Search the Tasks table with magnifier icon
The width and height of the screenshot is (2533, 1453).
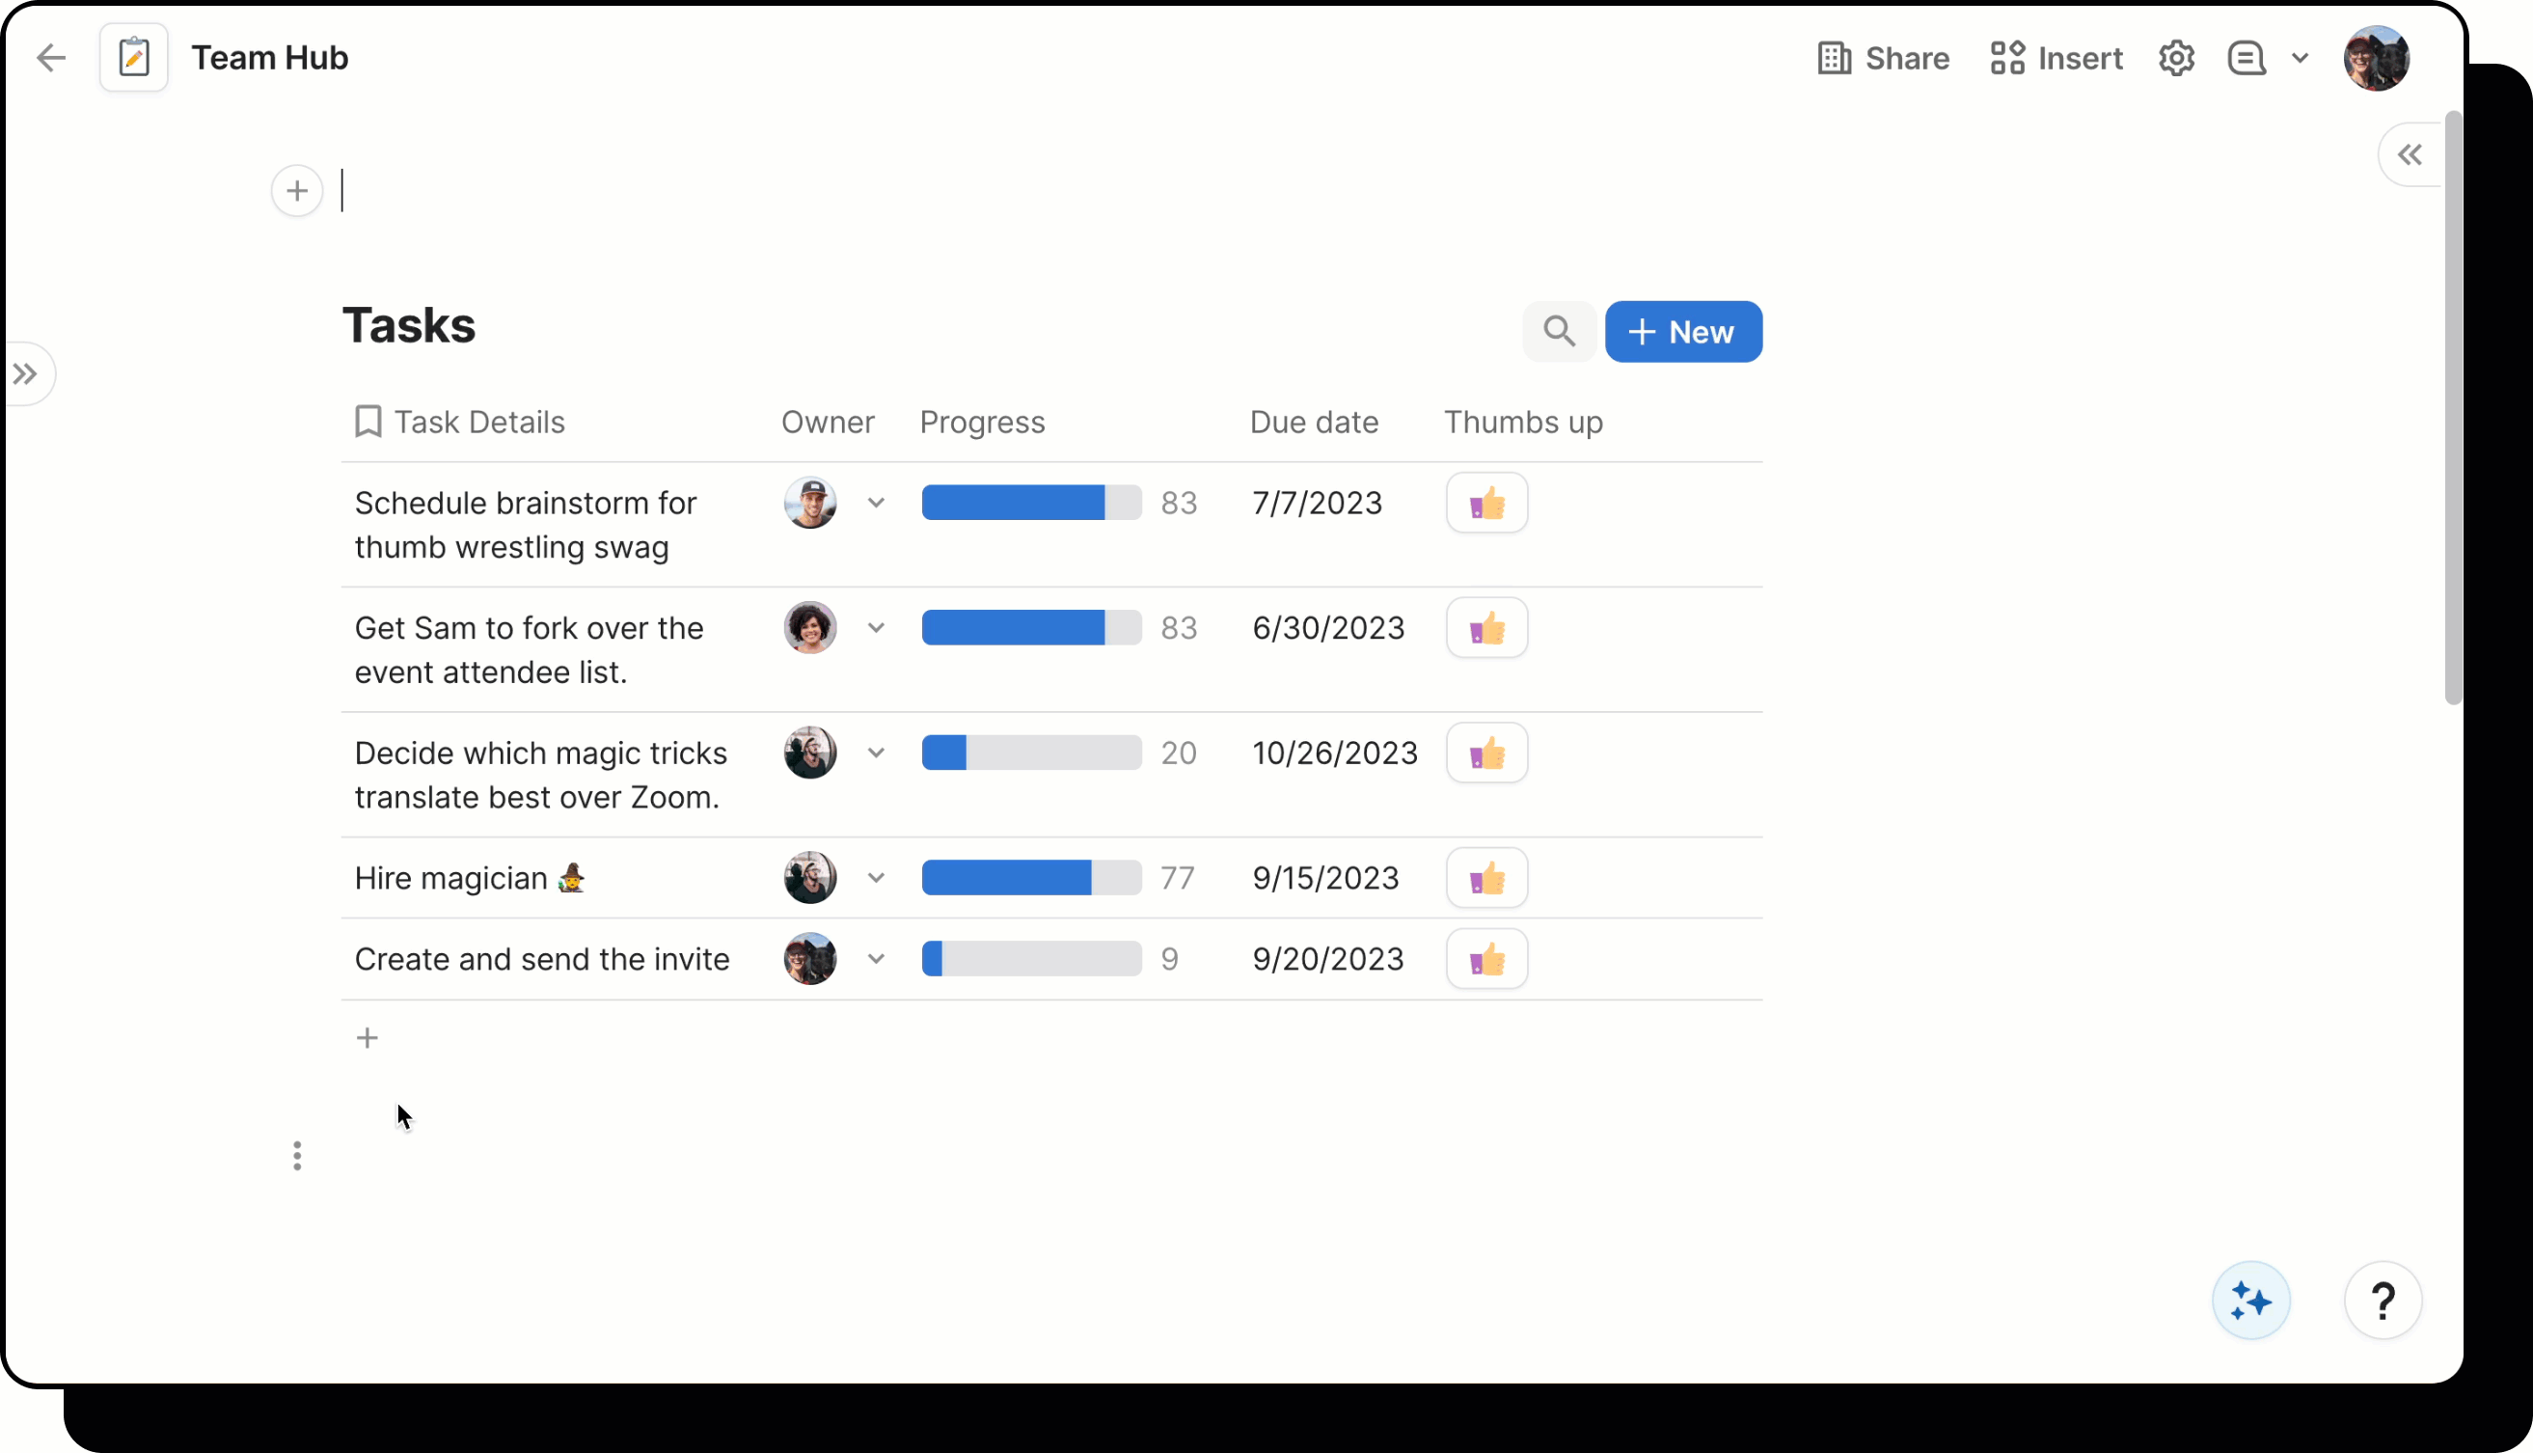click(1559, 331)
